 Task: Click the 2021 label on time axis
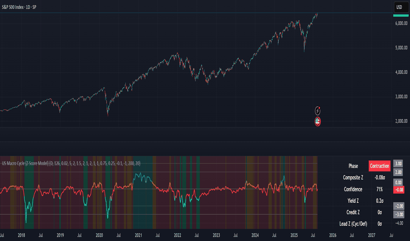[138, 235]
